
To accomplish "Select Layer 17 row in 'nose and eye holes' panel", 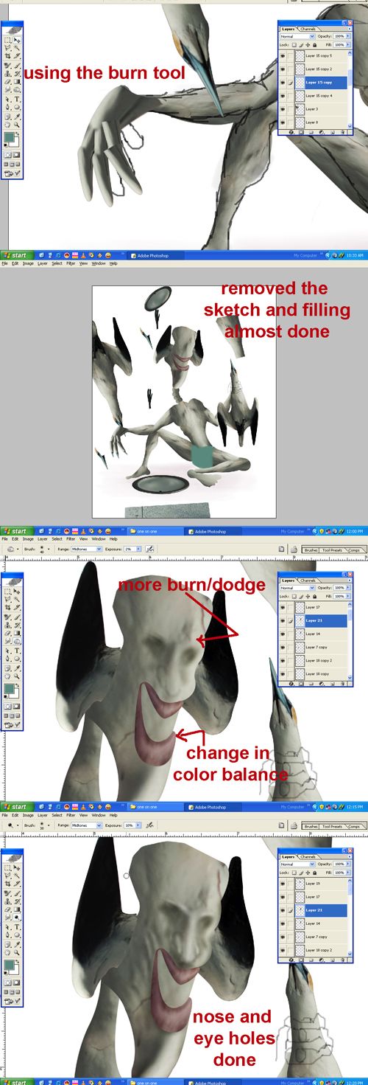I will 313,897.
